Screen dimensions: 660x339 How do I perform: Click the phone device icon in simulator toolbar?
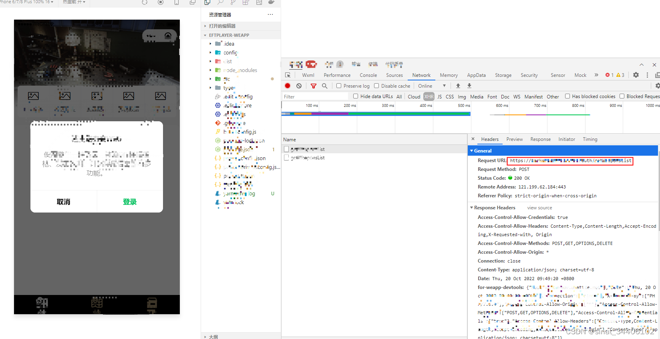tap(177, 2)
